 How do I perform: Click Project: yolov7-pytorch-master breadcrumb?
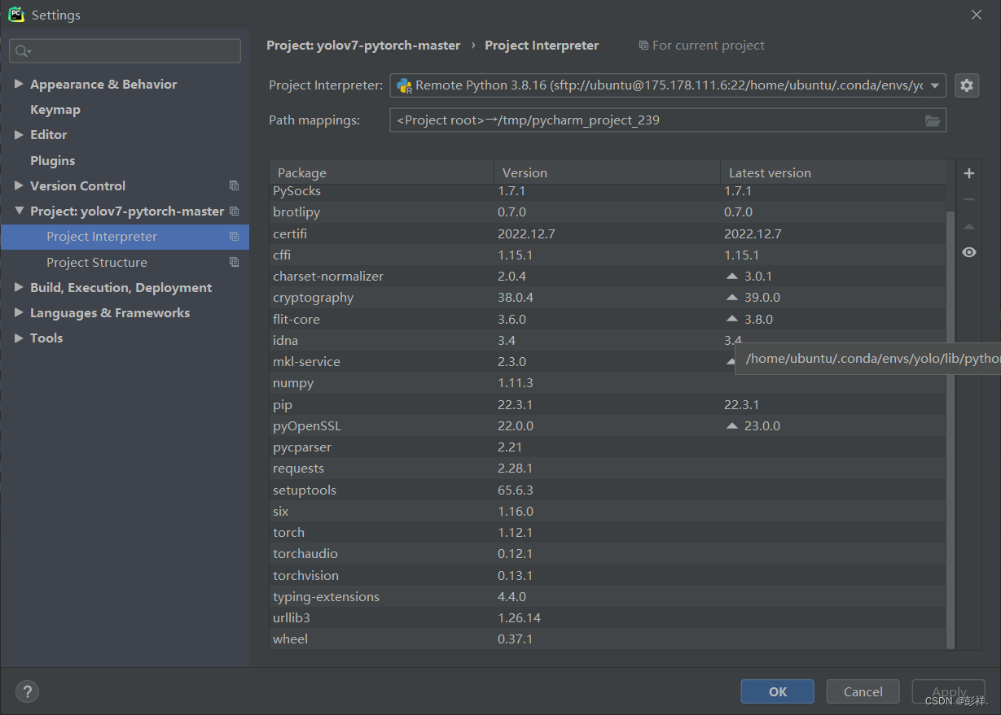pyautogui.click(x=363, y=46)
